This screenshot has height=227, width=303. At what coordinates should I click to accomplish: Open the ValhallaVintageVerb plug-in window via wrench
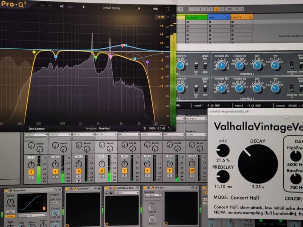75,189
